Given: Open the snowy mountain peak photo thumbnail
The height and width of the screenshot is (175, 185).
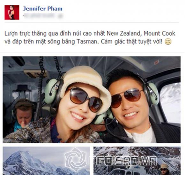Looking at the screenshot, I should pos(46,161).
